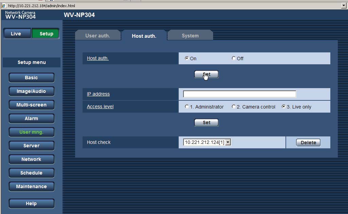Choose Live only access level

(283, 106)
